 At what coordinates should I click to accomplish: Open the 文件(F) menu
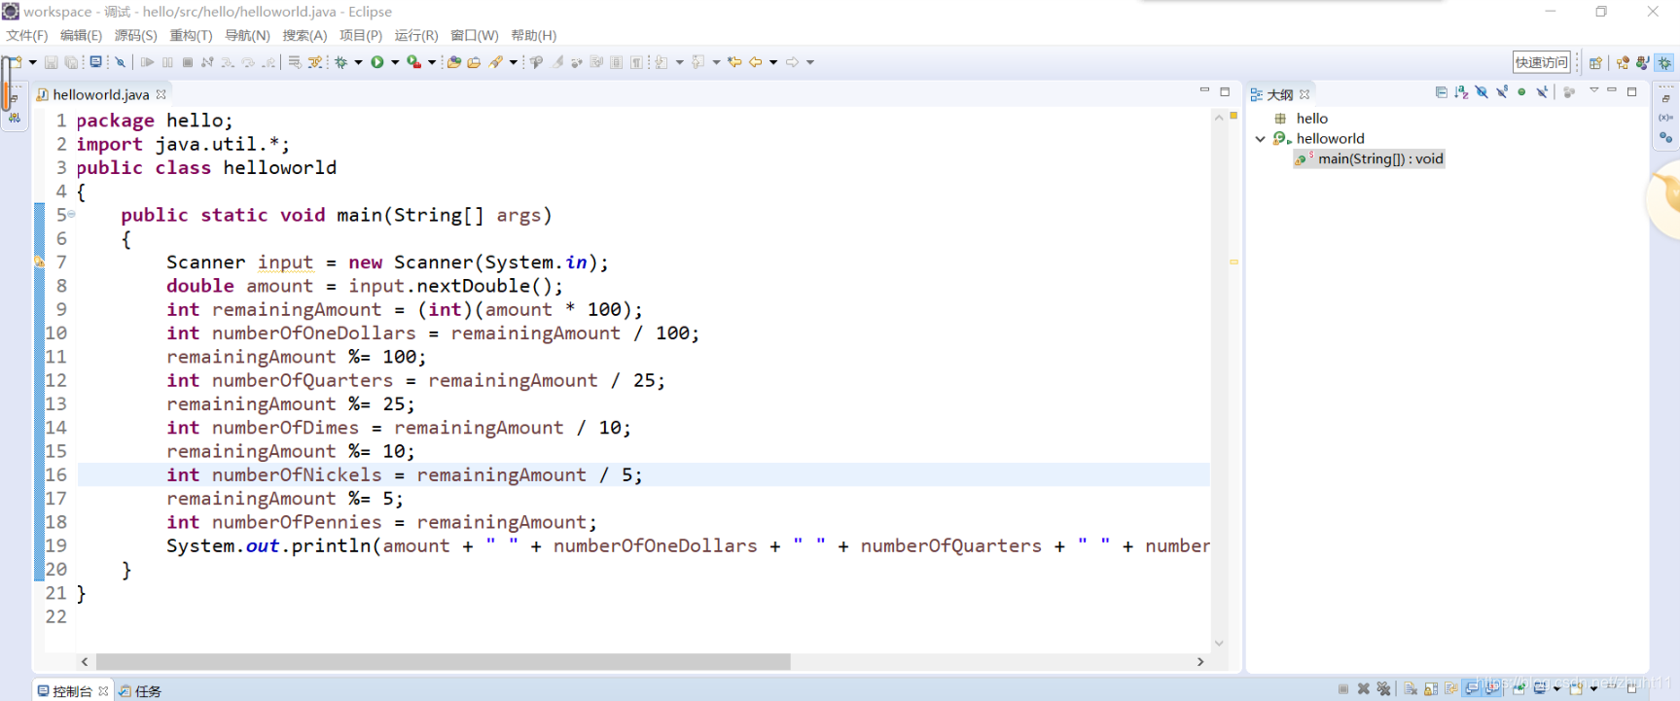click(26, 35)
